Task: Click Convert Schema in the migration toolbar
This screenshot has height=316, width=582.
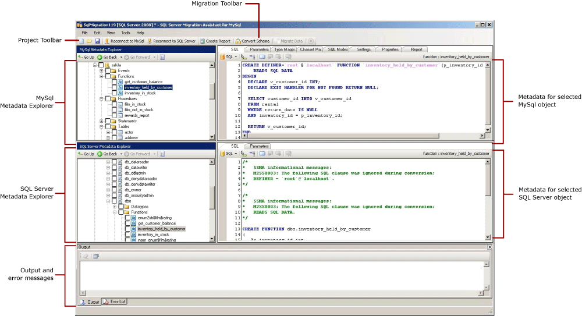Action: tap(252, 41)
